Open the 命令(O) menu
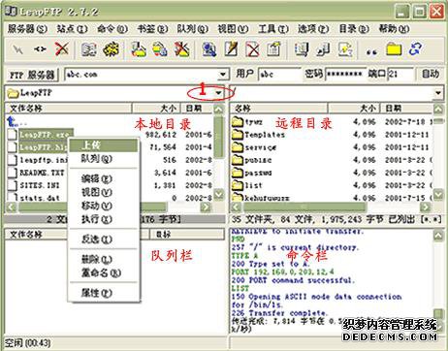The width and height of the screenshot is (448, 351). click(x=112, y=29)
